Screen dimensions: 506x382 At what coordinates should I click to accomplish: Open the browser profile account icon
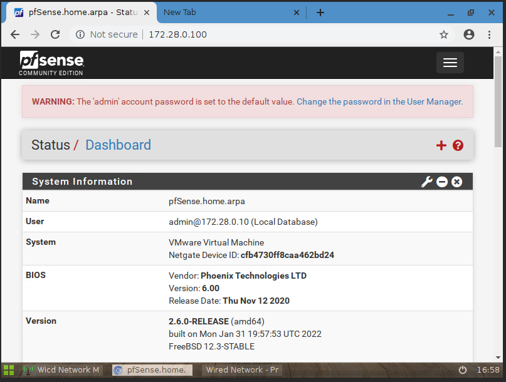tap(469, 34)
